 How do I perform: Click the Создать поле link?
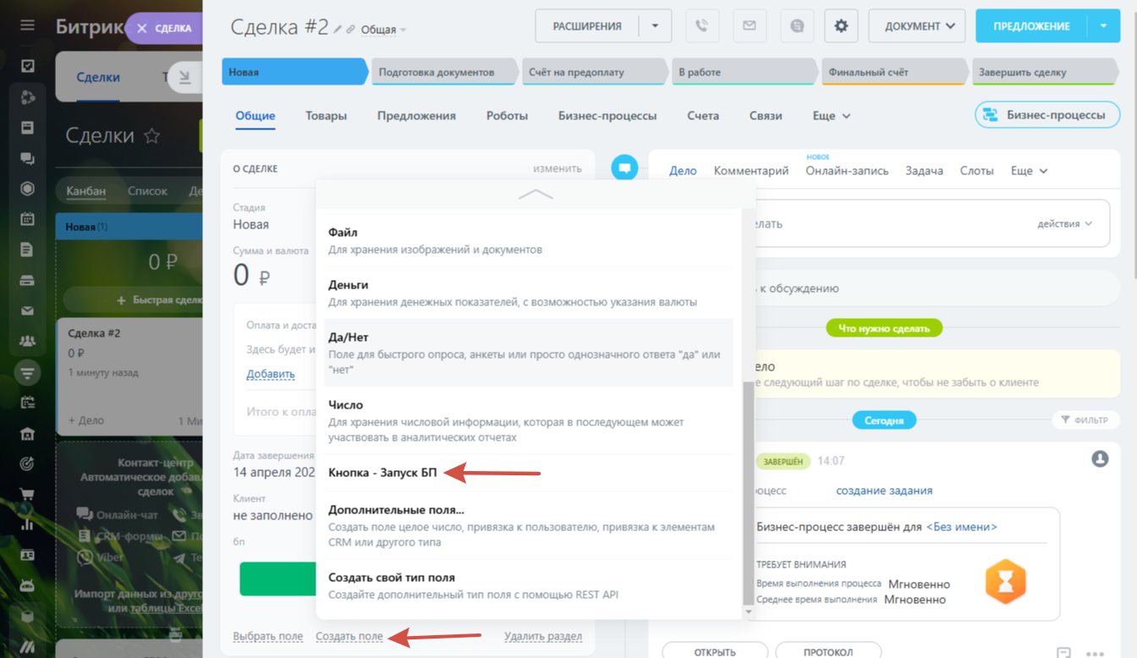349,636
